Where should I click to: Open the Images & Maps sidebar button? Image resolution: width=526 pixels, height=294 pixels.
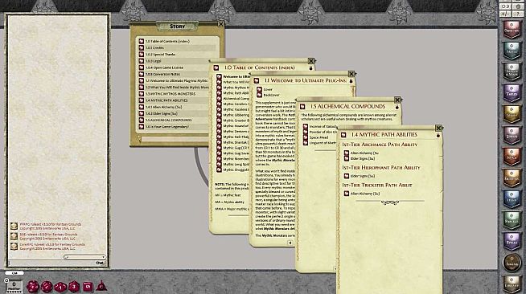pyautogui.click(x=512, y=71)
